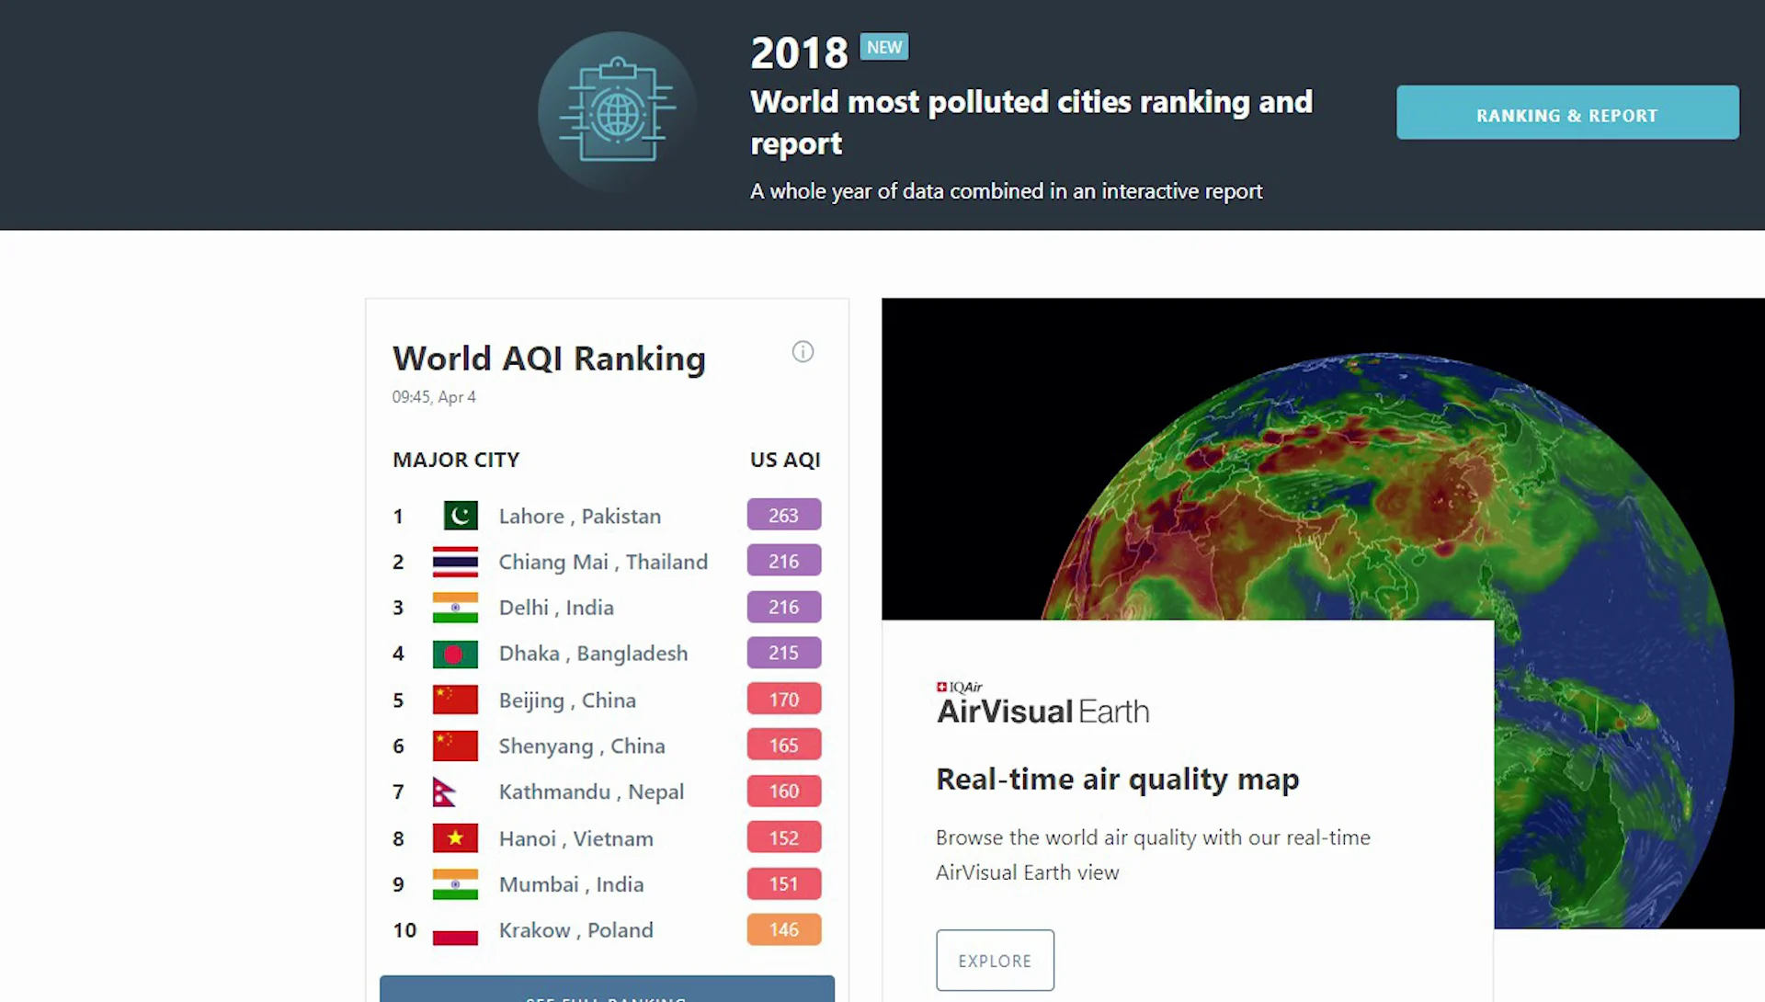The width and height of the screenshot is (1765, 1002).
Task: Open Beijing, China city link
Action: [567, 700]
